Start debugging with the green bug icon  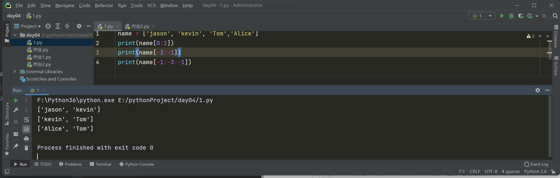[x=511, y=16]
